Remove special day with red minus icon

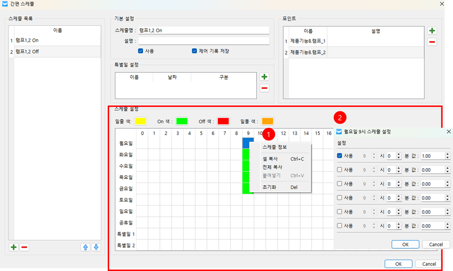[x=264, y=88]
